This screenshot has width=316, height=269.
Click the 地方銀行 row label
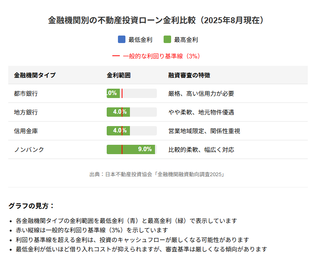26,112
